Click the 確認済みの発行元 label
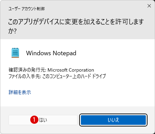The height and width of the screenshot is (134, 155). [x=27, y=70]
